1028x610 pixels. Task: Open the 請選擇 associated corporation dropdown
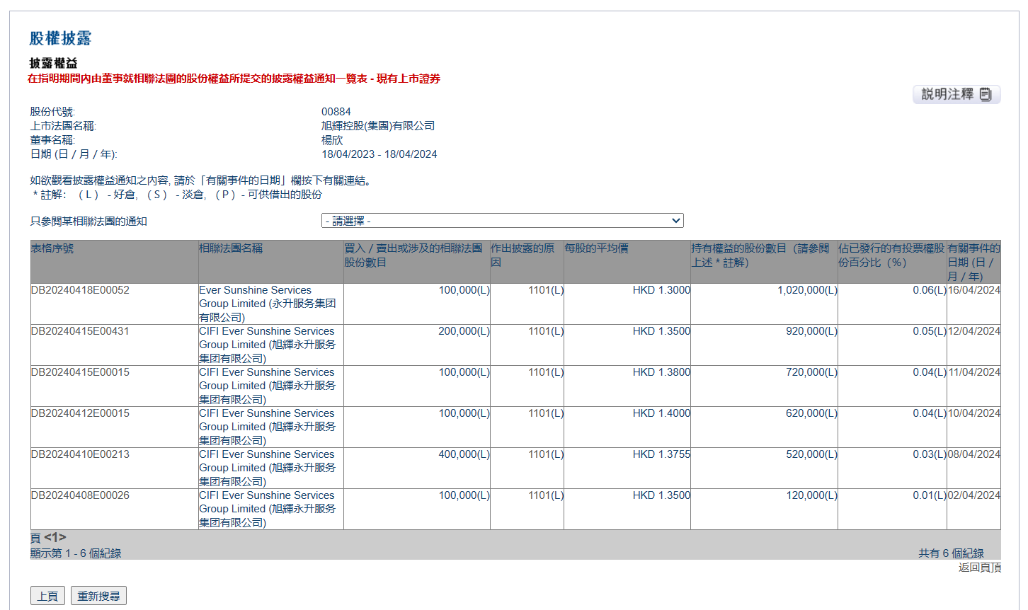point(503,221)
